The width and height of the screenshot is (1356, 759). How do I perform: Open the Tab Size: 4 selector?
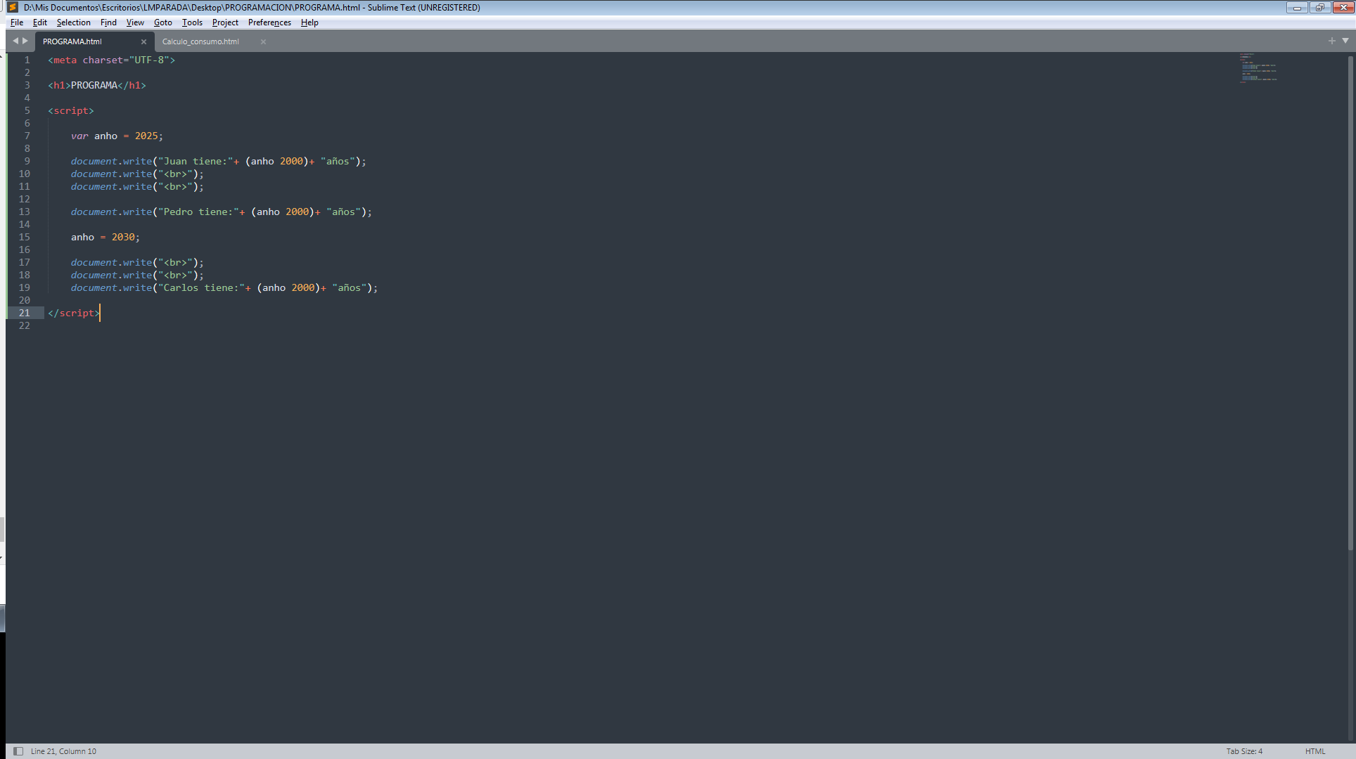click(x=1244, y=751)
